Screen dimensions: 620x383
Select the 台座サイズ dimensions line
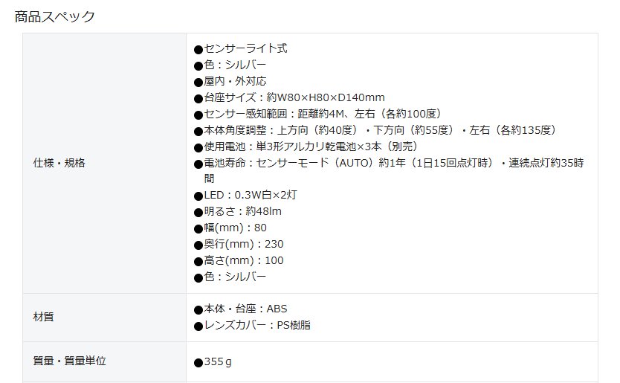point(289,97)
